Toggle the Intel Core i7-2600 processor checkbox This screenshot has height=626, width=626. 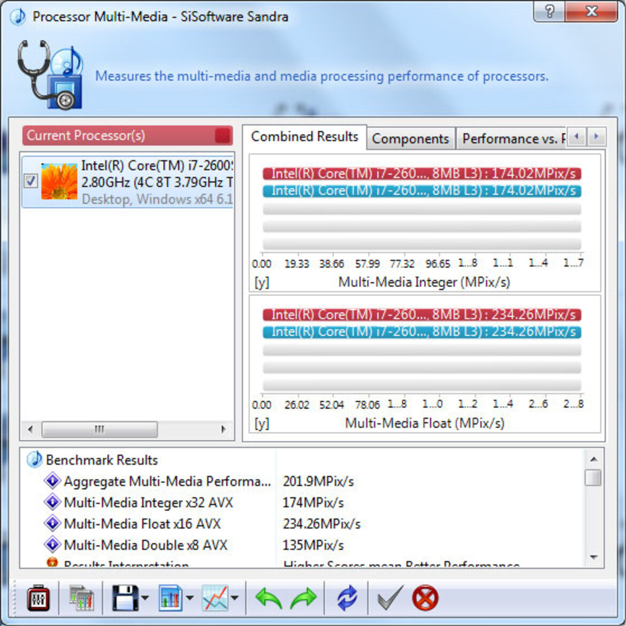pos(30,181)
